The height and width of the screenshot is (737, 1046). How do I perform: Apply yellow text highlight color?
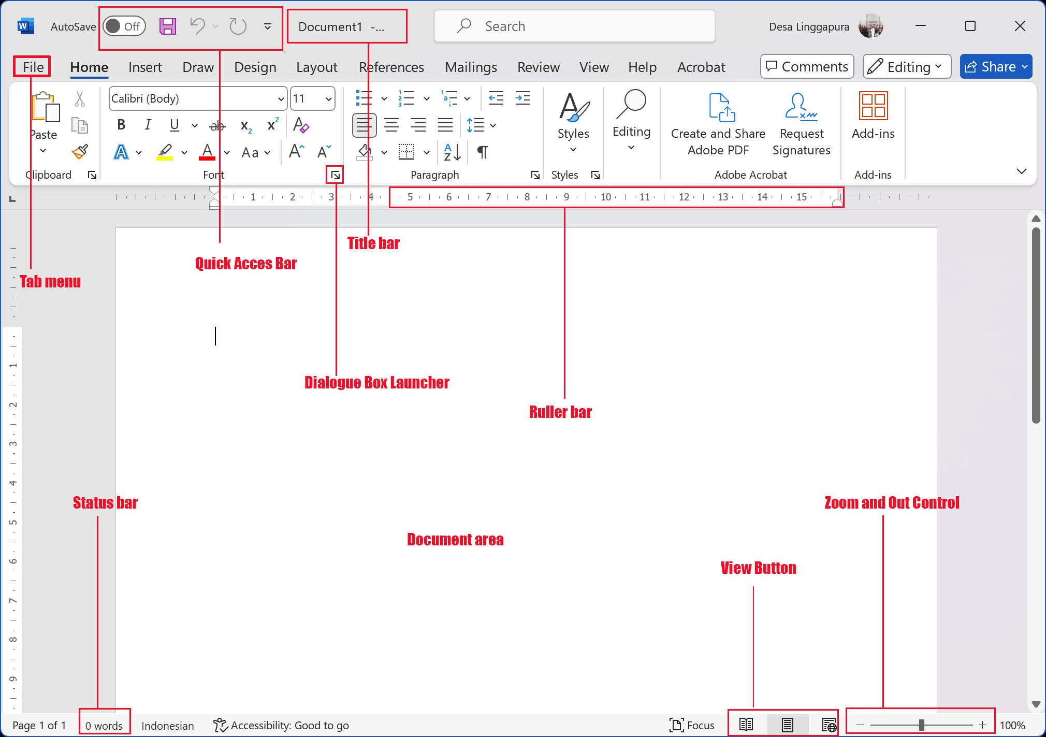(165, 152)
